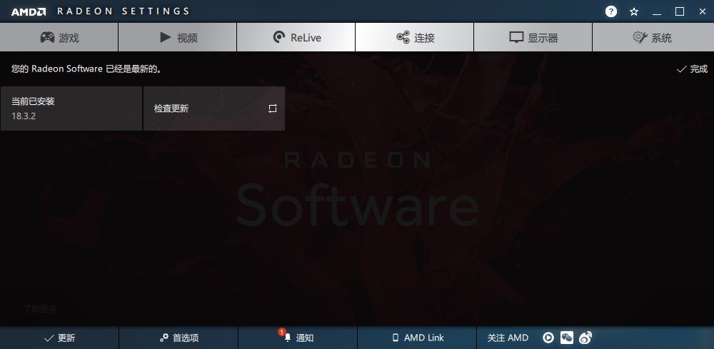Click the "您的 Radeon Software 已经是最新的" message
Viewport: 714px width, 349px height.
86,69
